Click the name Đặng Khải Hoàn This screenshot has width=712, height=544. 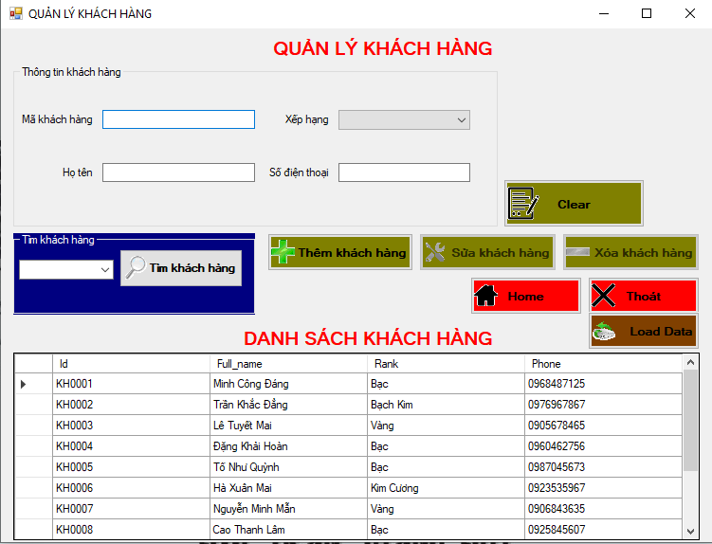point(250,446)
